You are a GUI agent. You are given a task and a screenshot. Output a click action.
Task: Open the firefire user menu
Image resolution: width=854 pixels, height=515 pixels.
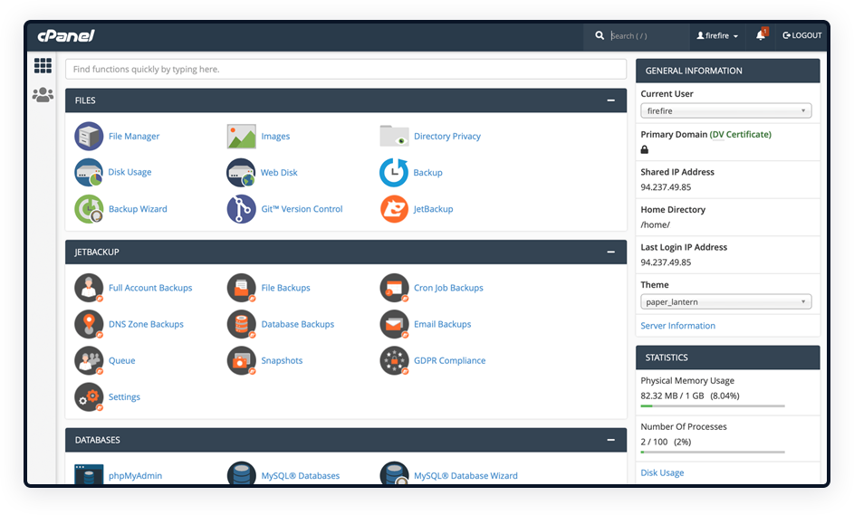pyautogui.click(x=717, y=36)
